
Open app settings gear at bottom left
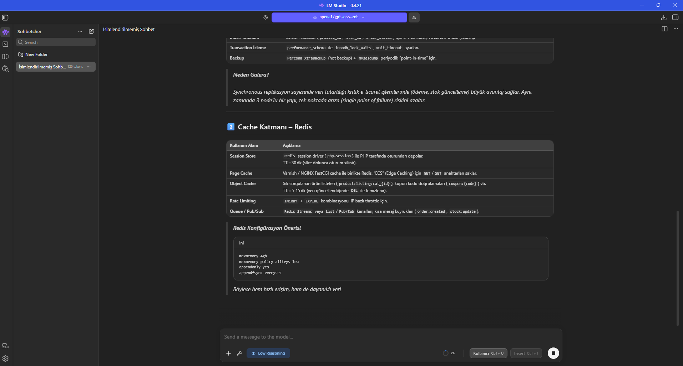5,359
